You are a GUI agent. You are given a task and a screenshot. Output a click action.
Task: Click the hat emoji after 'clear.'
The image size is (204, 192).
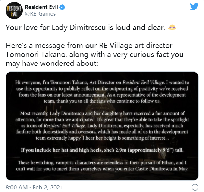pyautogui.click(x=172, y=27)
